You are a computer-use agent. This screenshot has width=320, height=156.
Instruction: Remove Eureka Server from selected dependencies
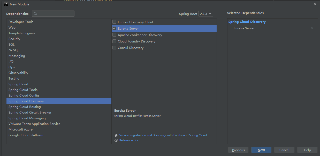[312, 28]
